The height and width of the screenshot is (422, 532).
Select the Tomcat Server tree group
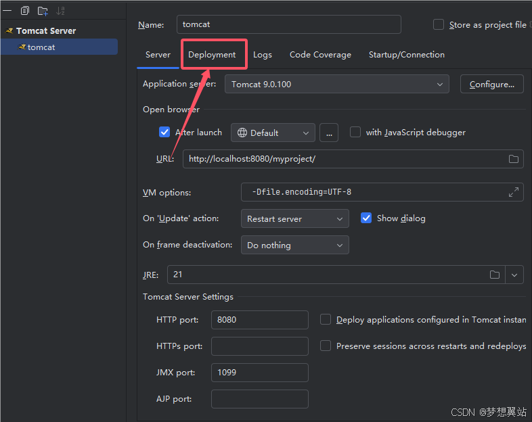click(x=46, y=31)
